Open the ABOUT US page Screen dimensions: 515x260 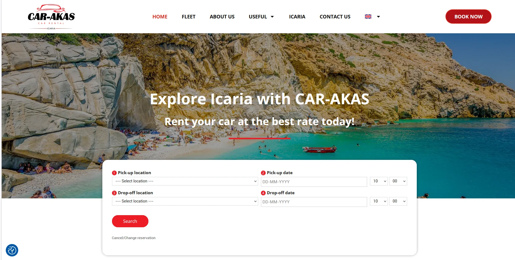tap(222, 17)
